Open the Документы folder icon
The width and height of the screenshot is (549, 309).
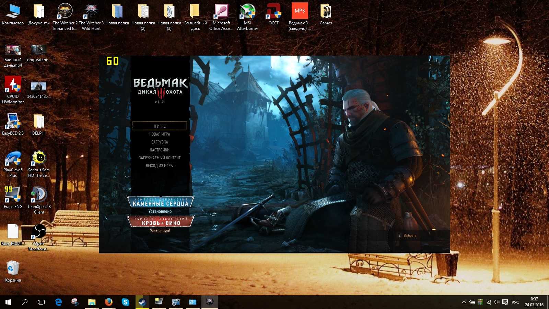(x=39, y=14)
